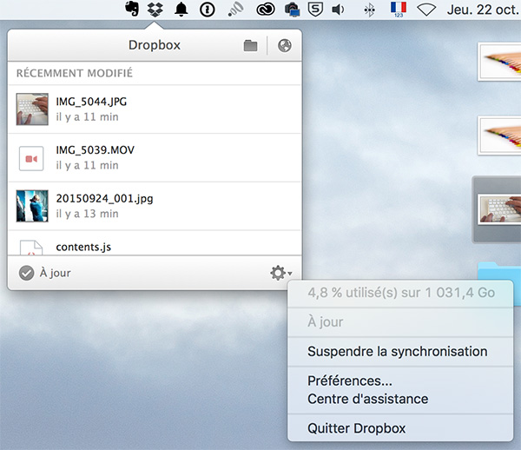Click the À jour status text in footer
Viewport: 521px width, 450px height.
(56, 273)
